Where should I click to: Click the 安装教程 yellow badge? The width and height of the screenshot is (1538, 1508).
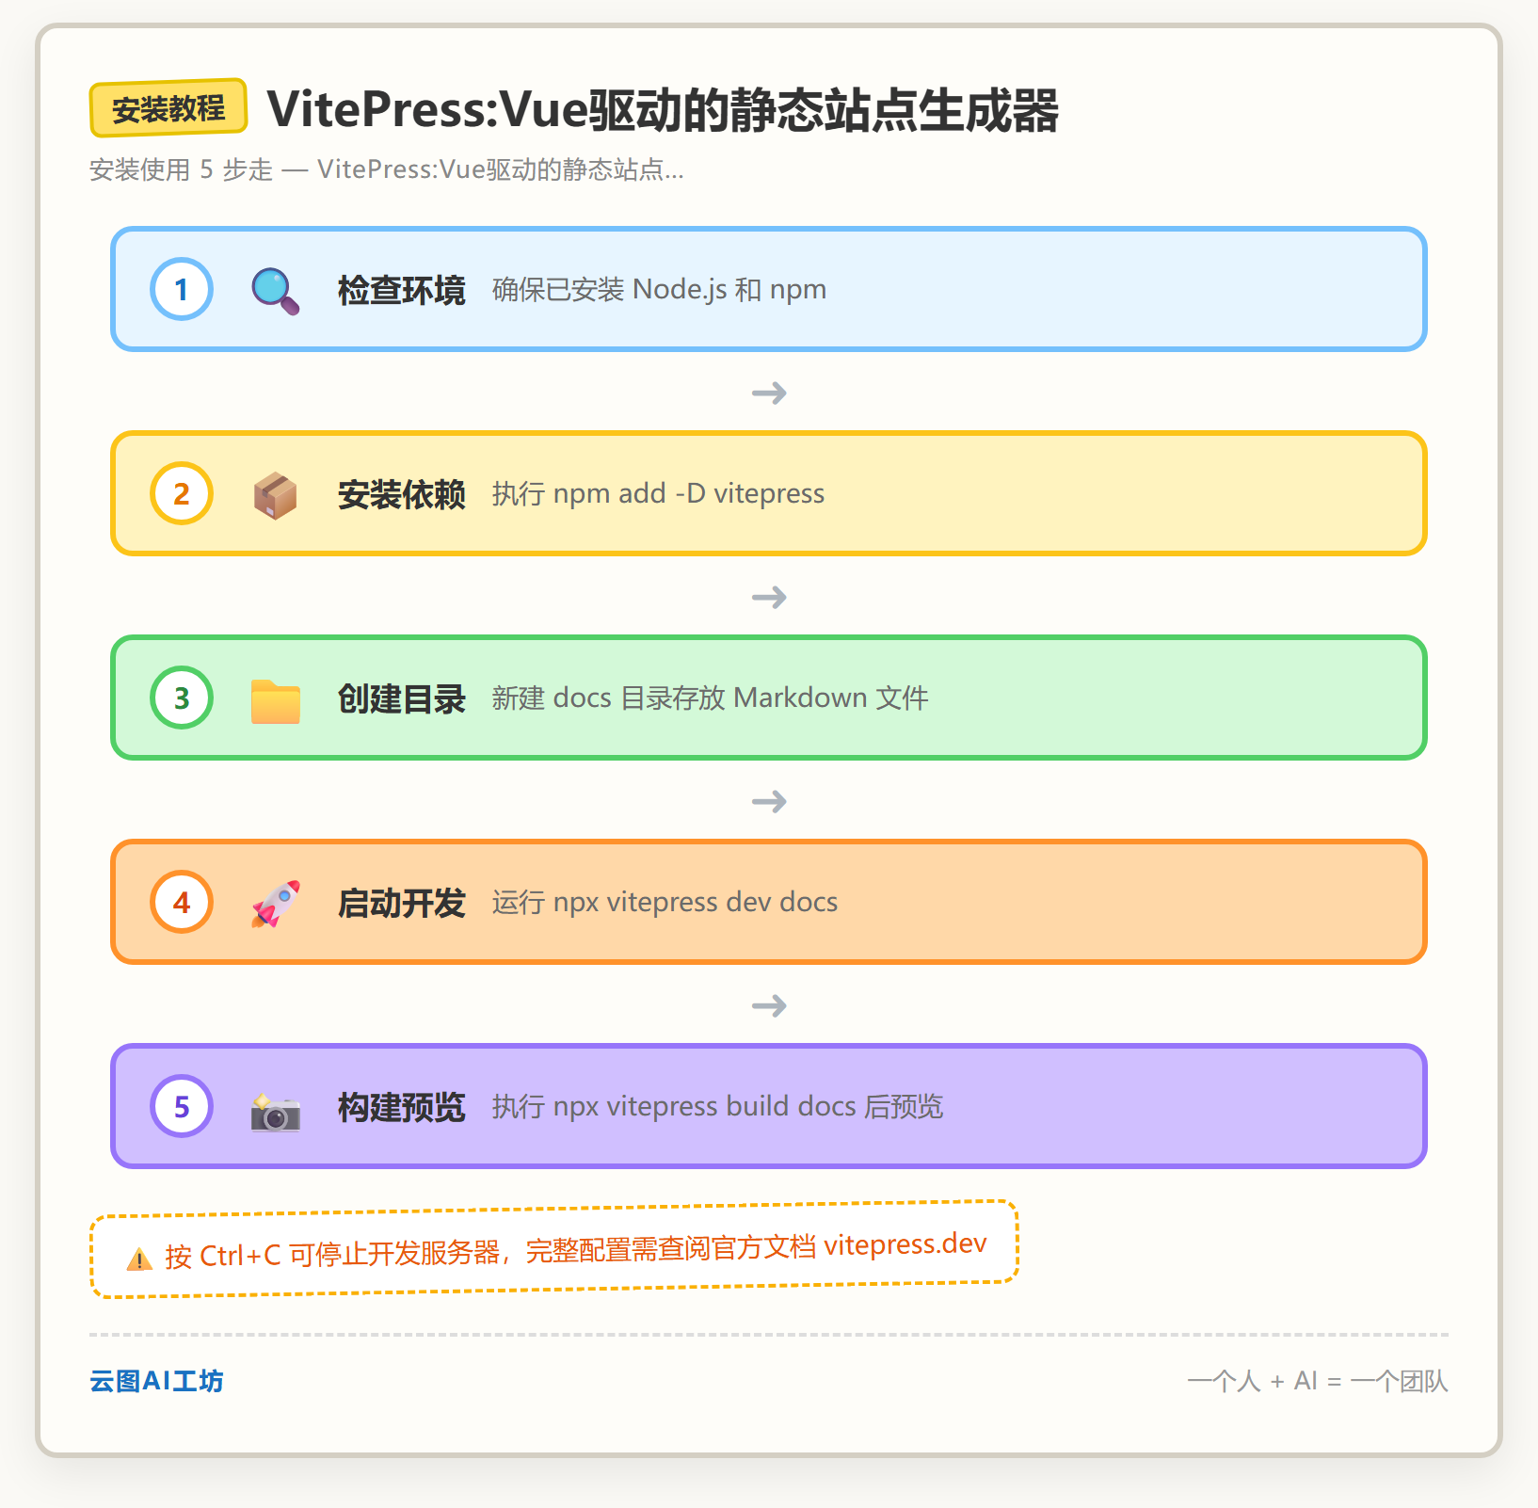point(168,108)
